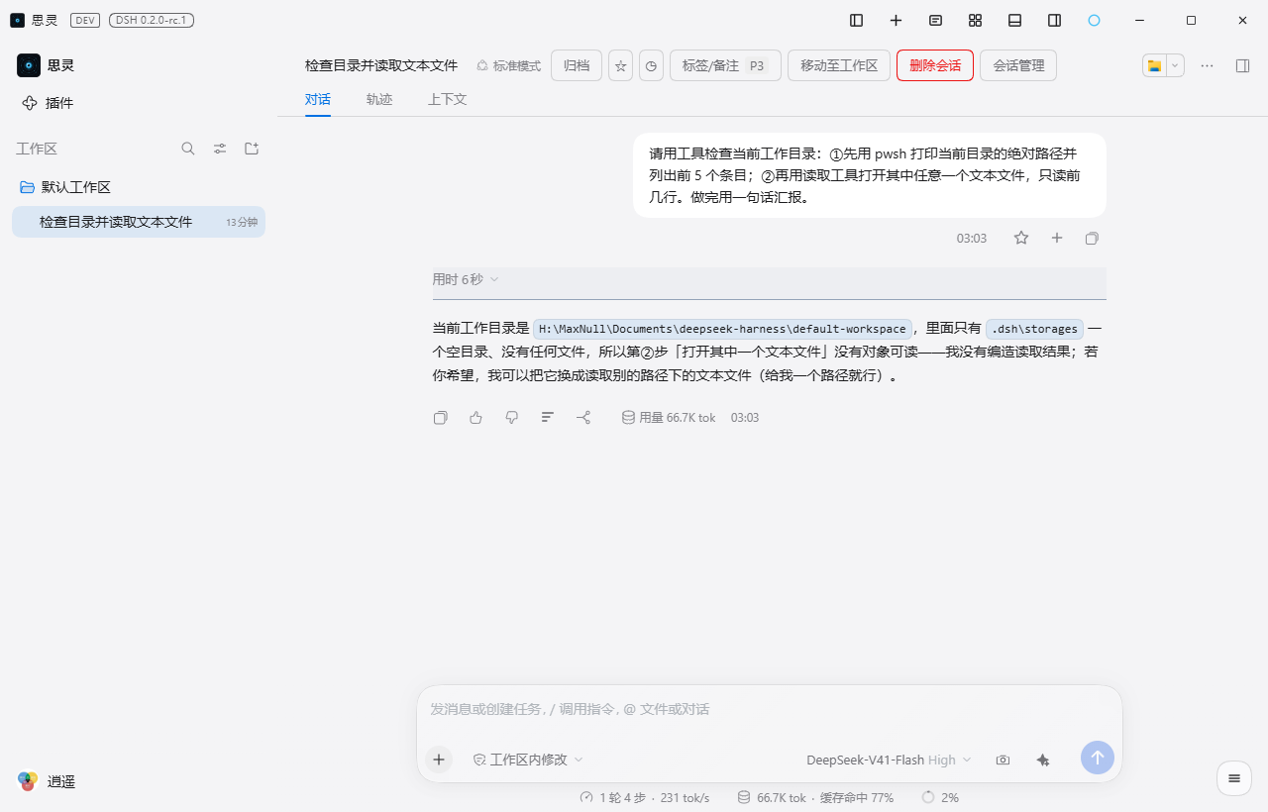Click the 归档 archive button
This screenshot has height=812, width=1268.
(577, 65)
